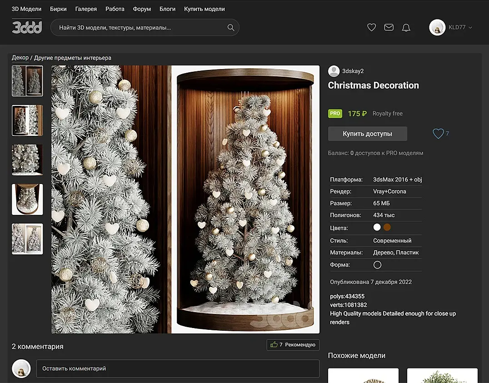Follow the Другие предметы интерьера breadcrumb link
This screenshot has height=383, width=489.
click(x=73, y=58)
